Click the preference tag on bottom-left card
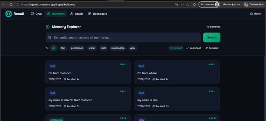 (x=56, y=120)
